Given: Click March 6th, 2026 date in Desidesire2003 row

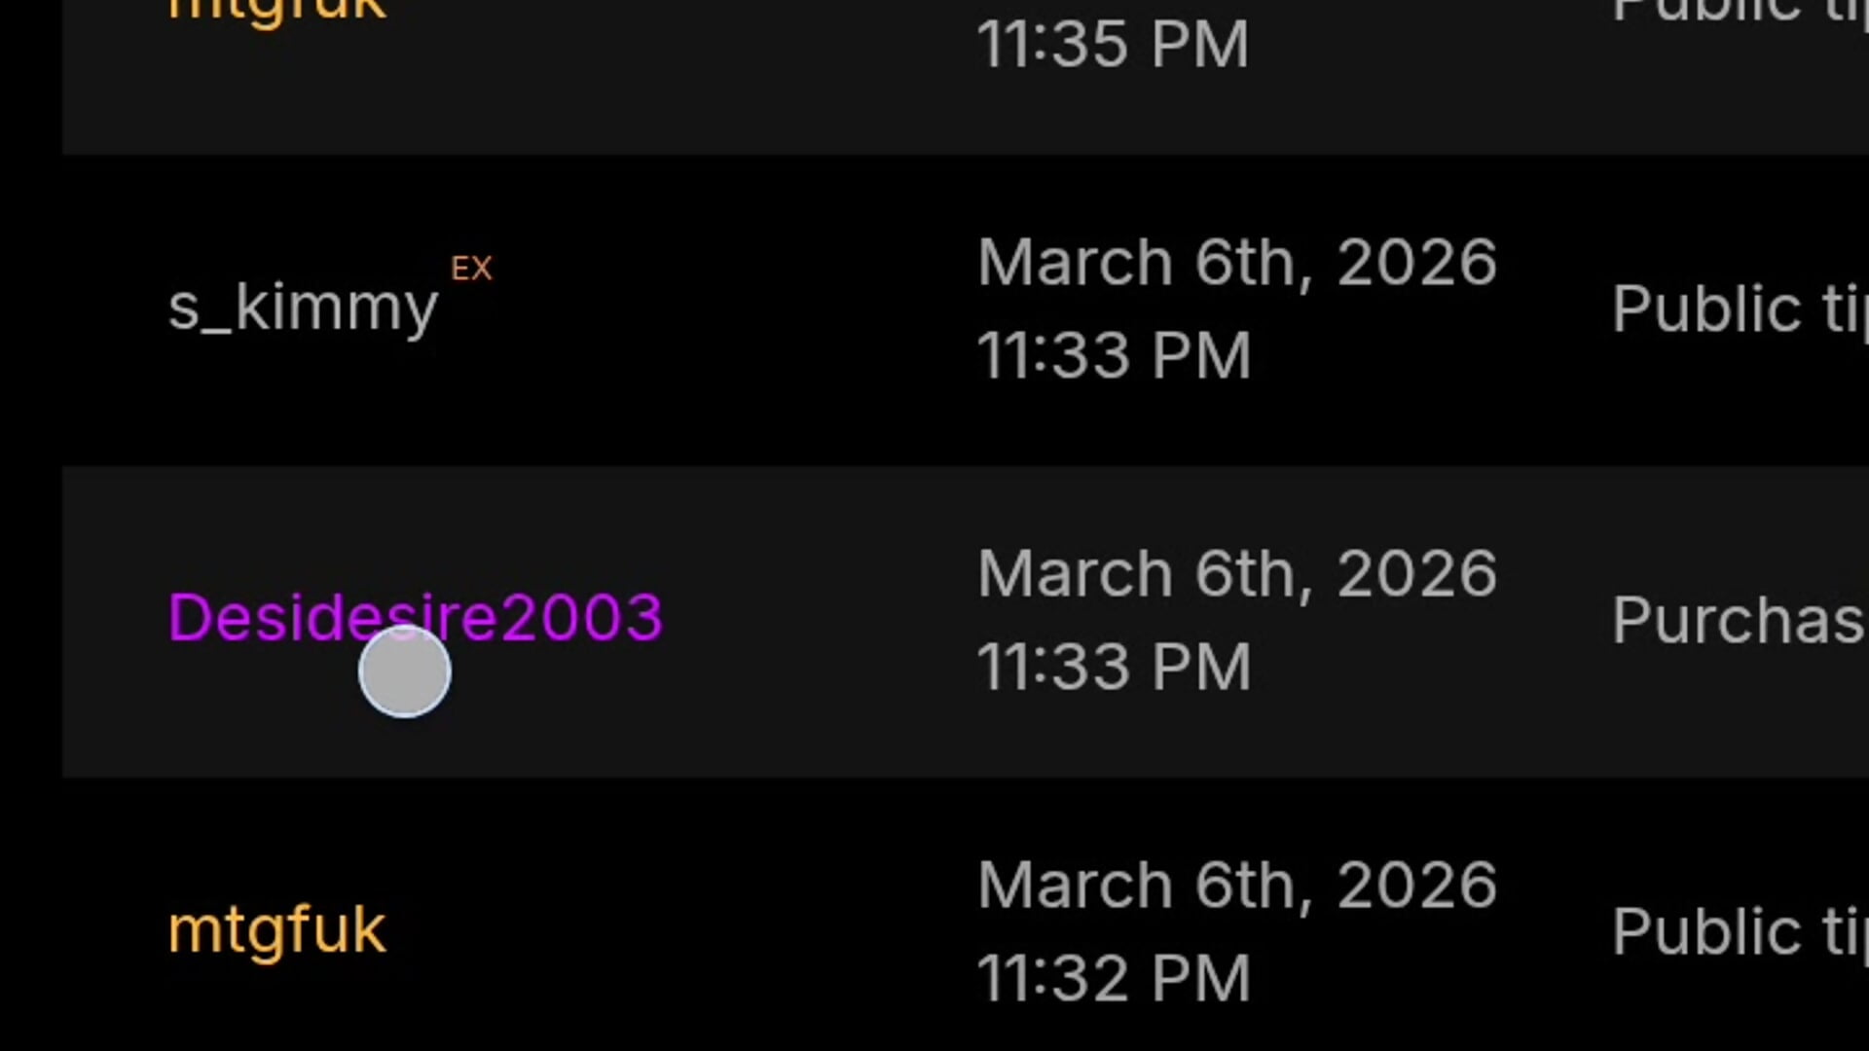Looking at the screenshot, I should click(x=1236, y=574).
